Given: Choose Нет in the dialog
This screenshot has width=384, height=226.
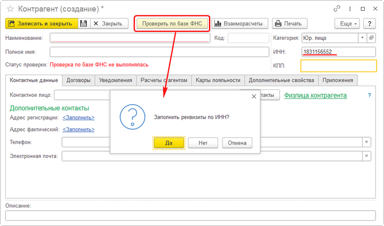Looking at the screenshot, I should click(203, 143).
